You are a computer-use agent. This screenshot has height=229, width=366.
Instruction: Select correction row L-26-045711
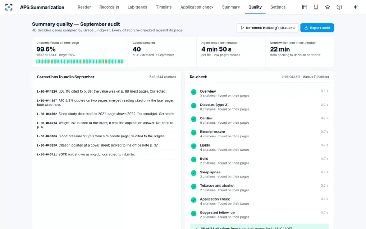click(106, 154)
